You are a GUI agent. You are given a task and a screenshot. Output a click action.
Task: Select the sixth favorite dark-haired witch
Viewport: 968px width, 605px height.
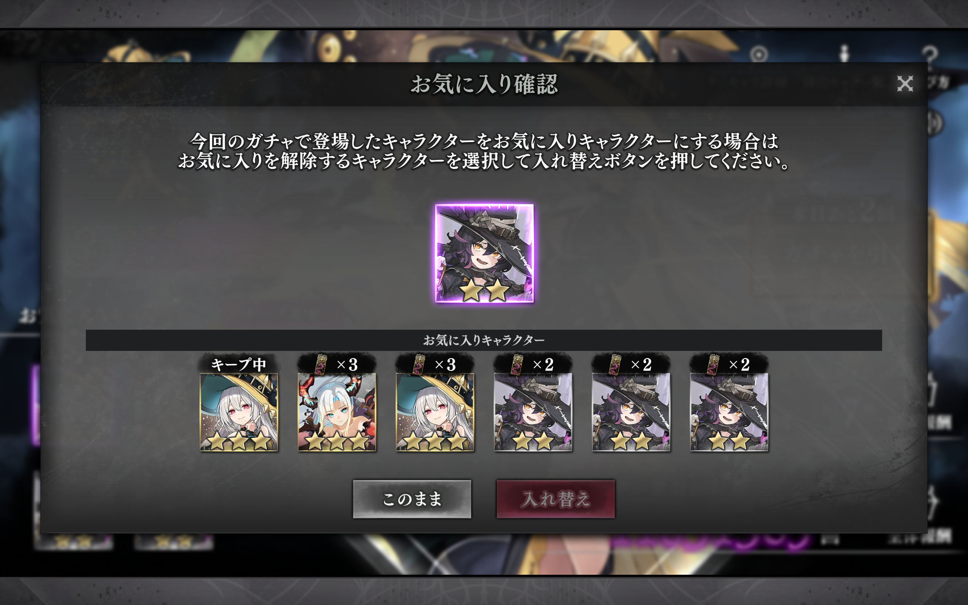point(729,412)
